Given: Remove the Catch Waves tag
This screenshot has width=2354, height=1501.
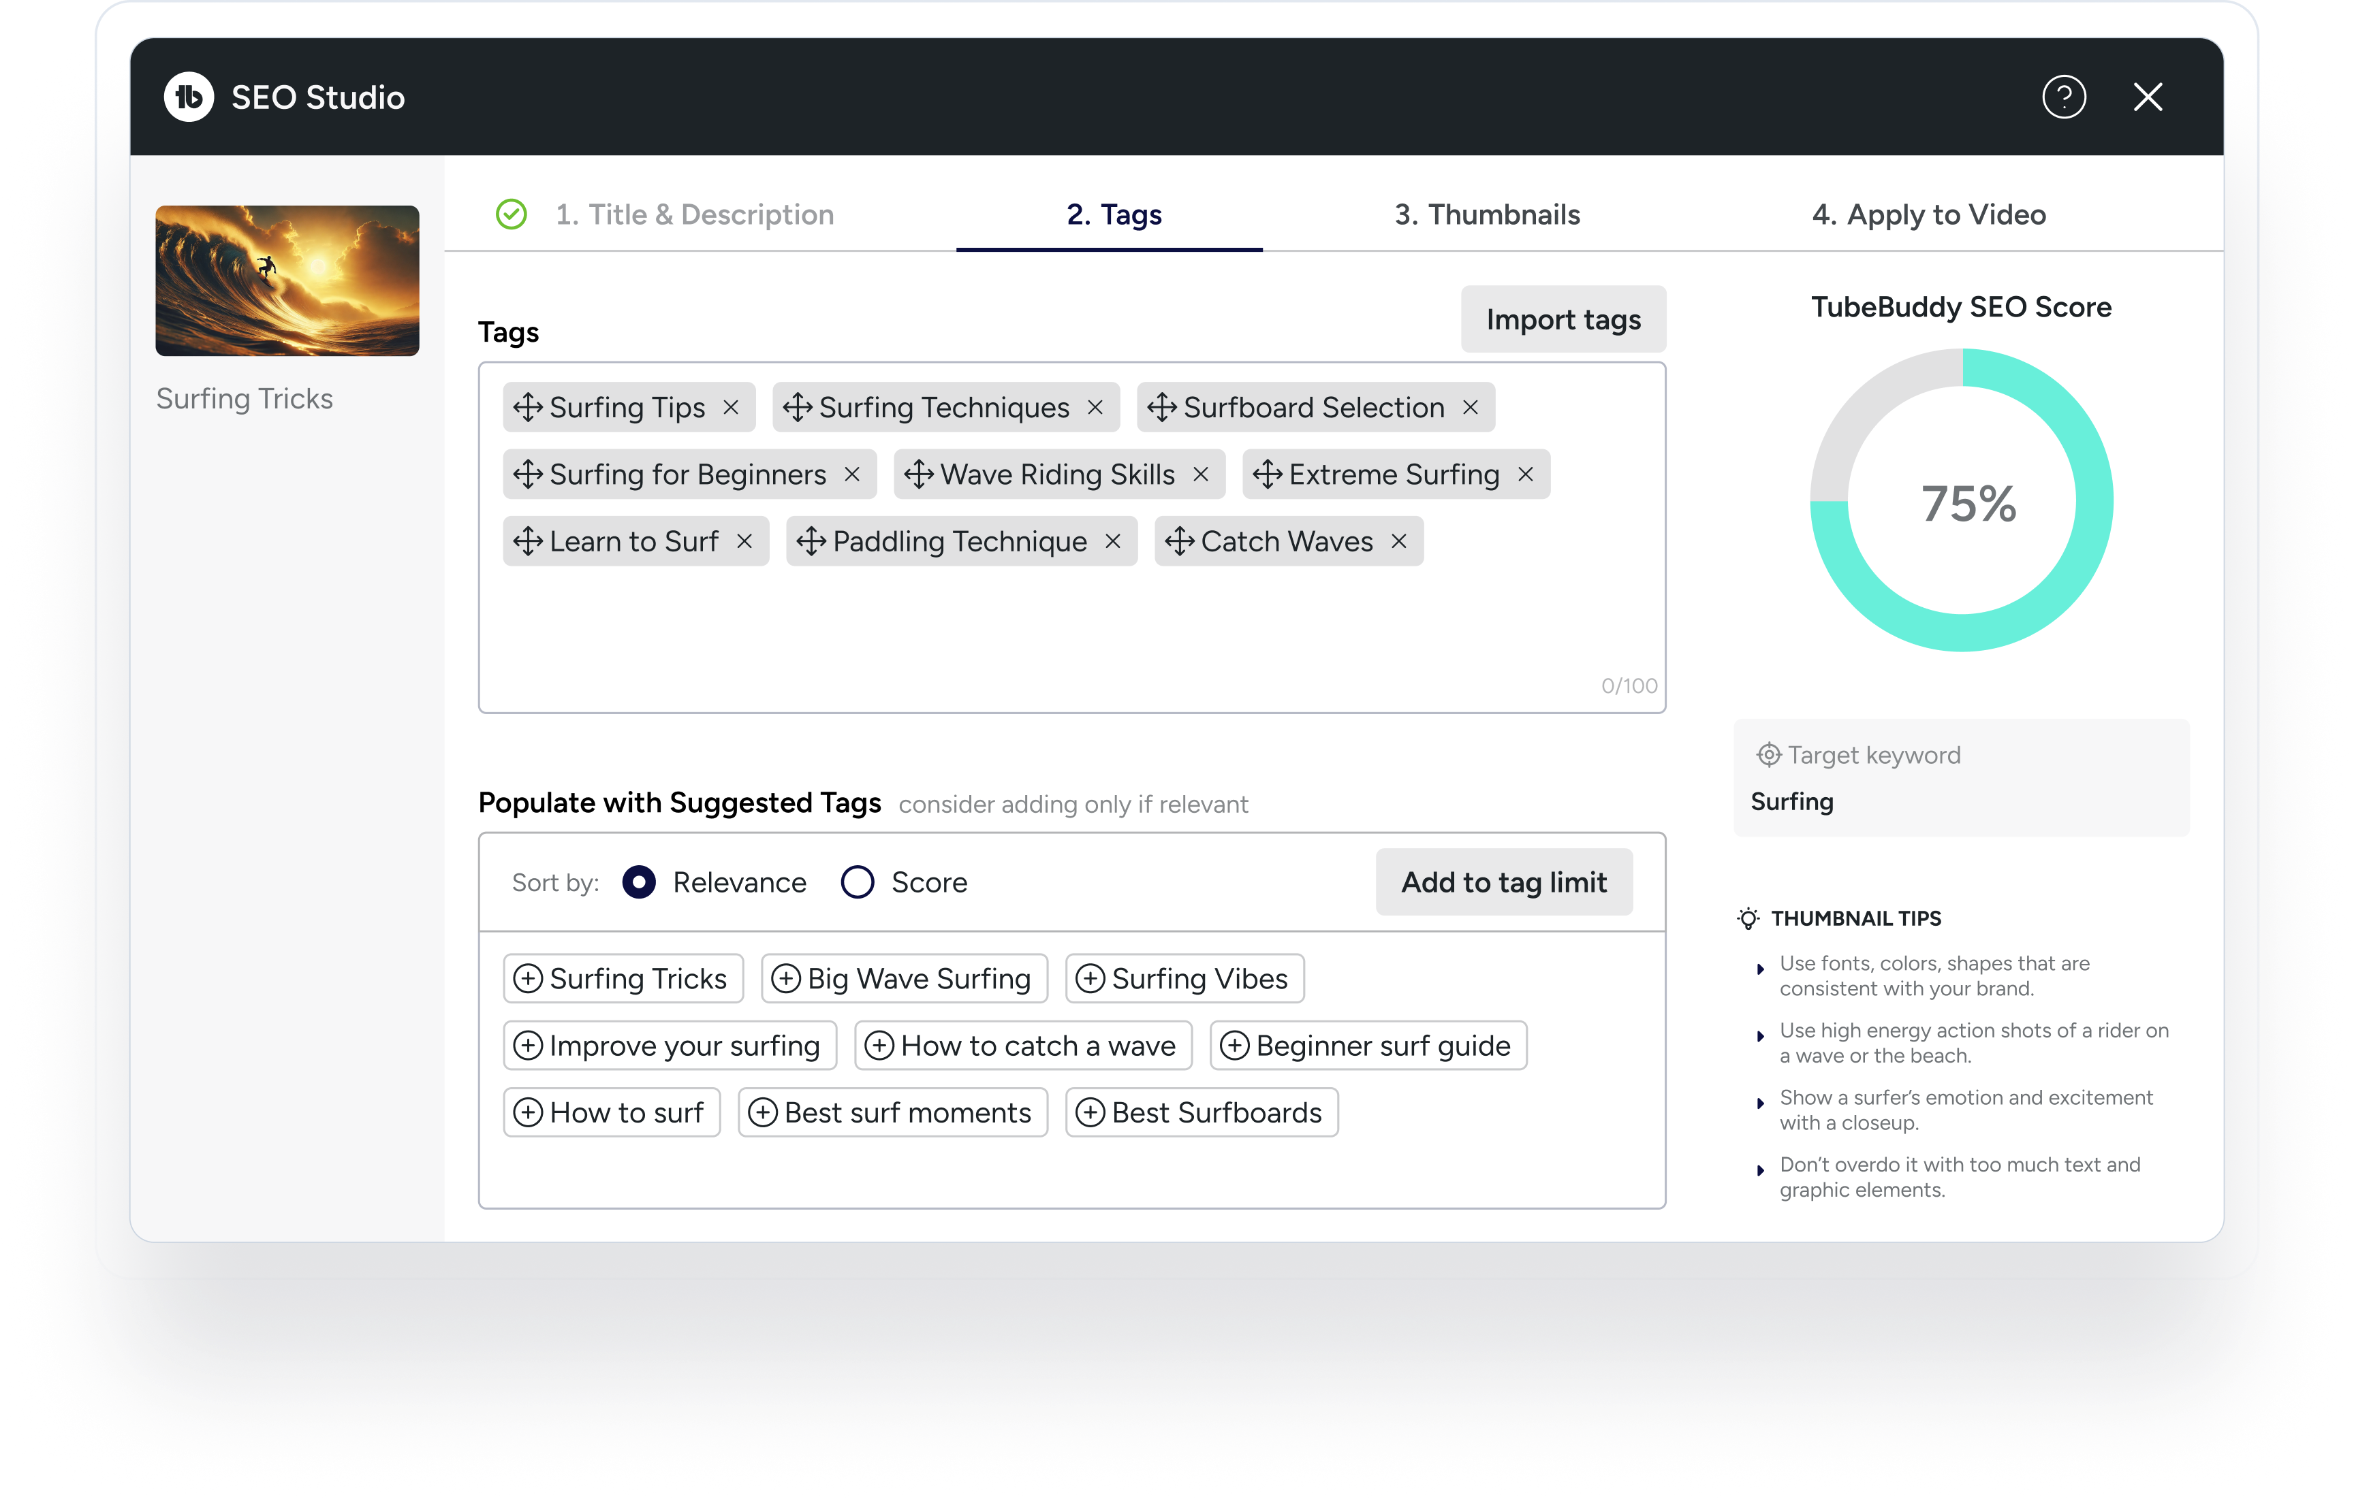Looking at the screenshot, I should 1400,541.
